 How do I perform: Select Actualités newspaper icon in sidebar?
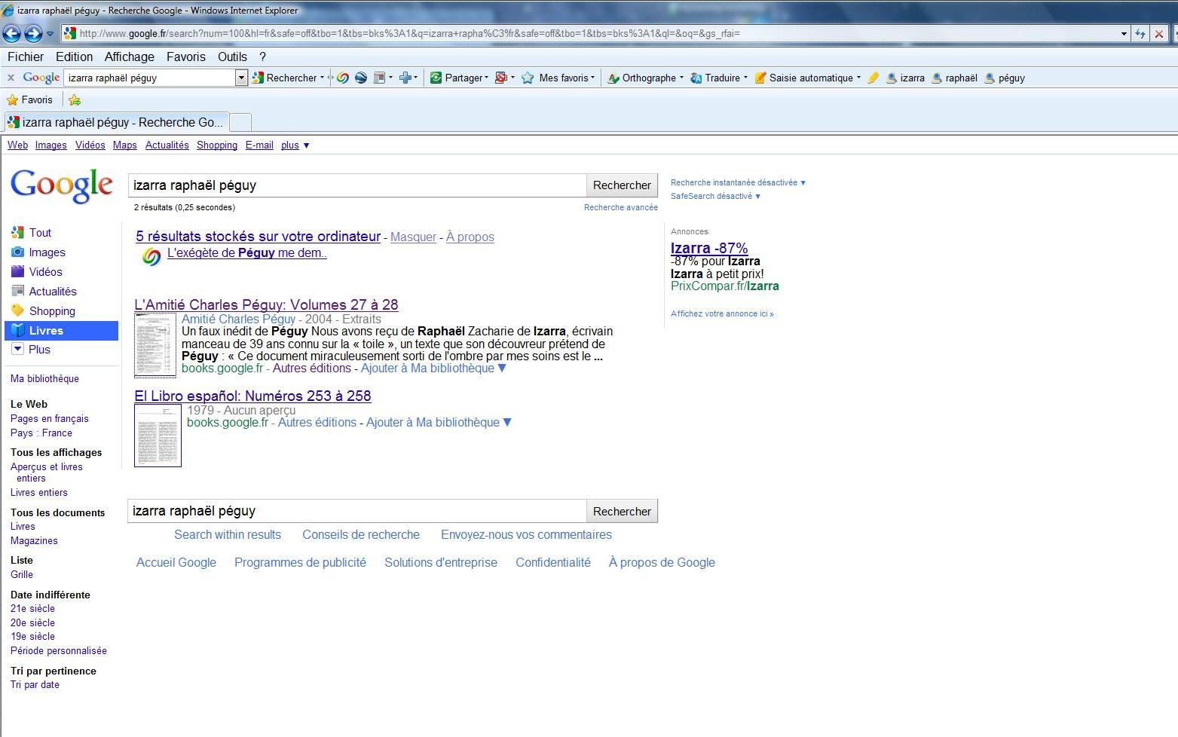click(x=17, y=292)
